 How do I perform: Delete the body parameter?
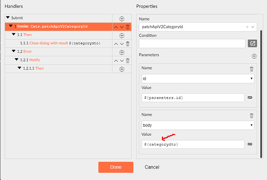pos(252,116)
